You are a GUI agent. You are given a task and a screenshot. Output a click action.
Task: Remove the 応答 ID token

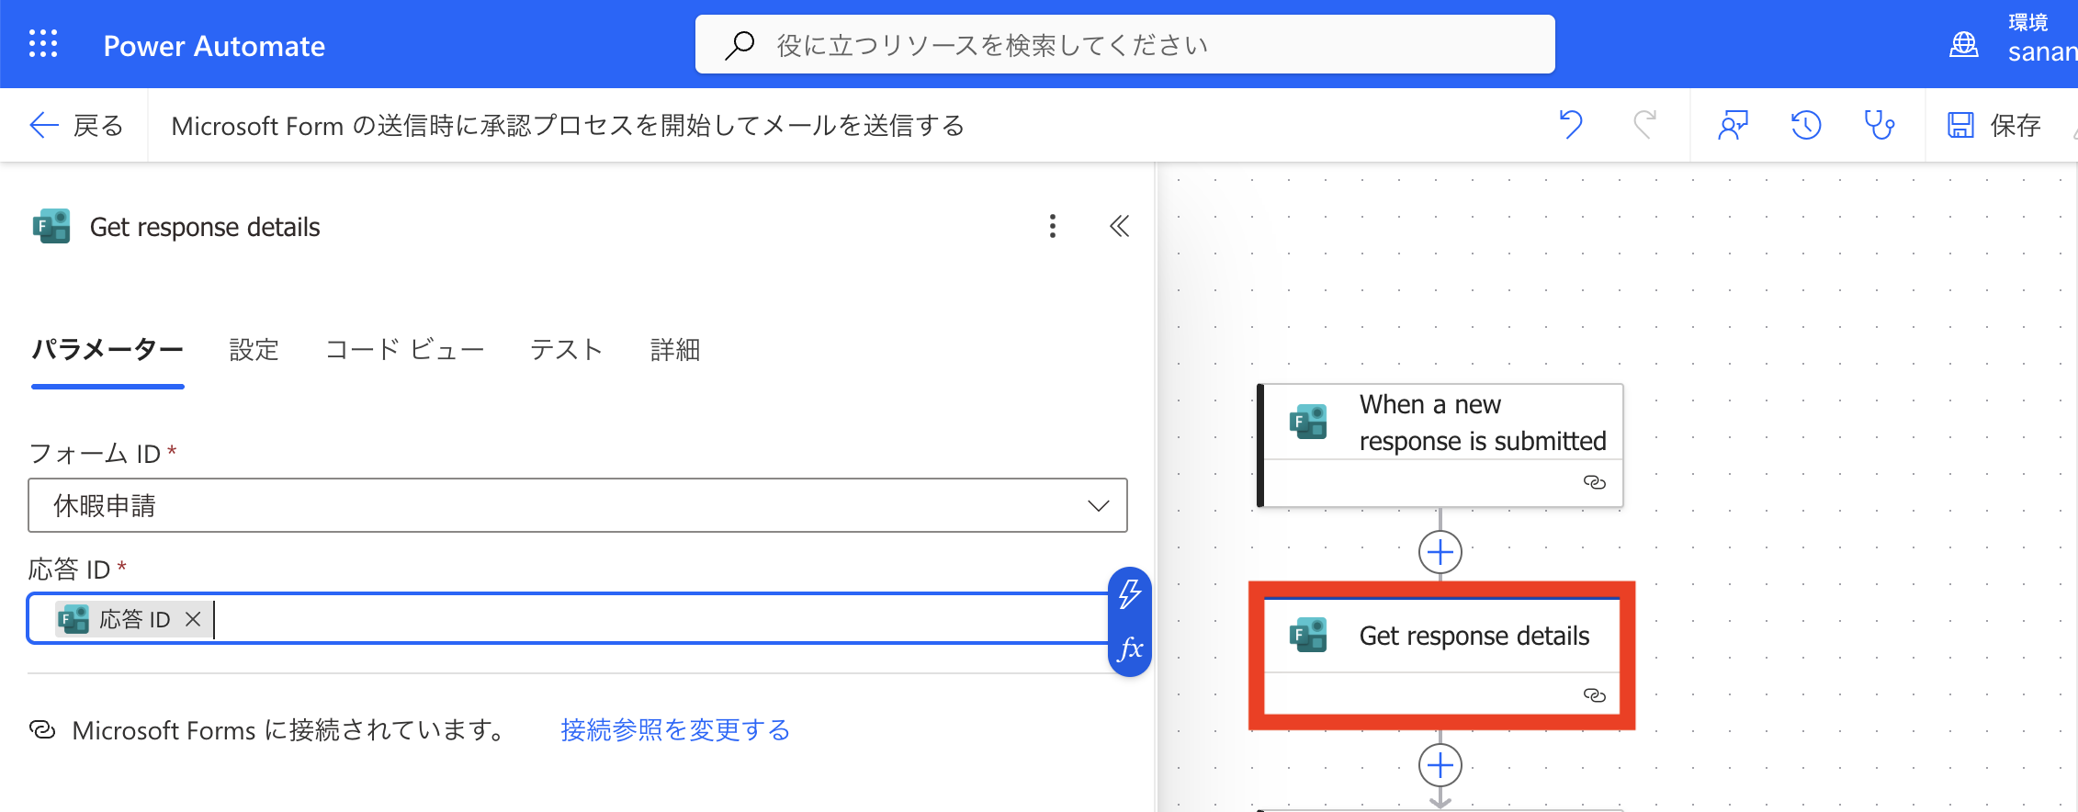coord(193,619)
